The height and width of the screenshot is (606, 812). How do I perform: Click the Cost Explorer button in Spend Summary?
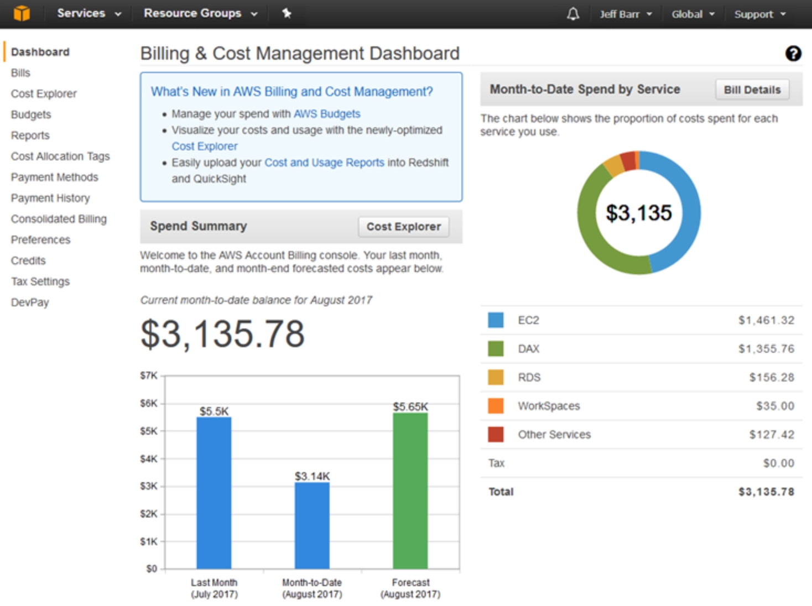[x=403, y=227]
